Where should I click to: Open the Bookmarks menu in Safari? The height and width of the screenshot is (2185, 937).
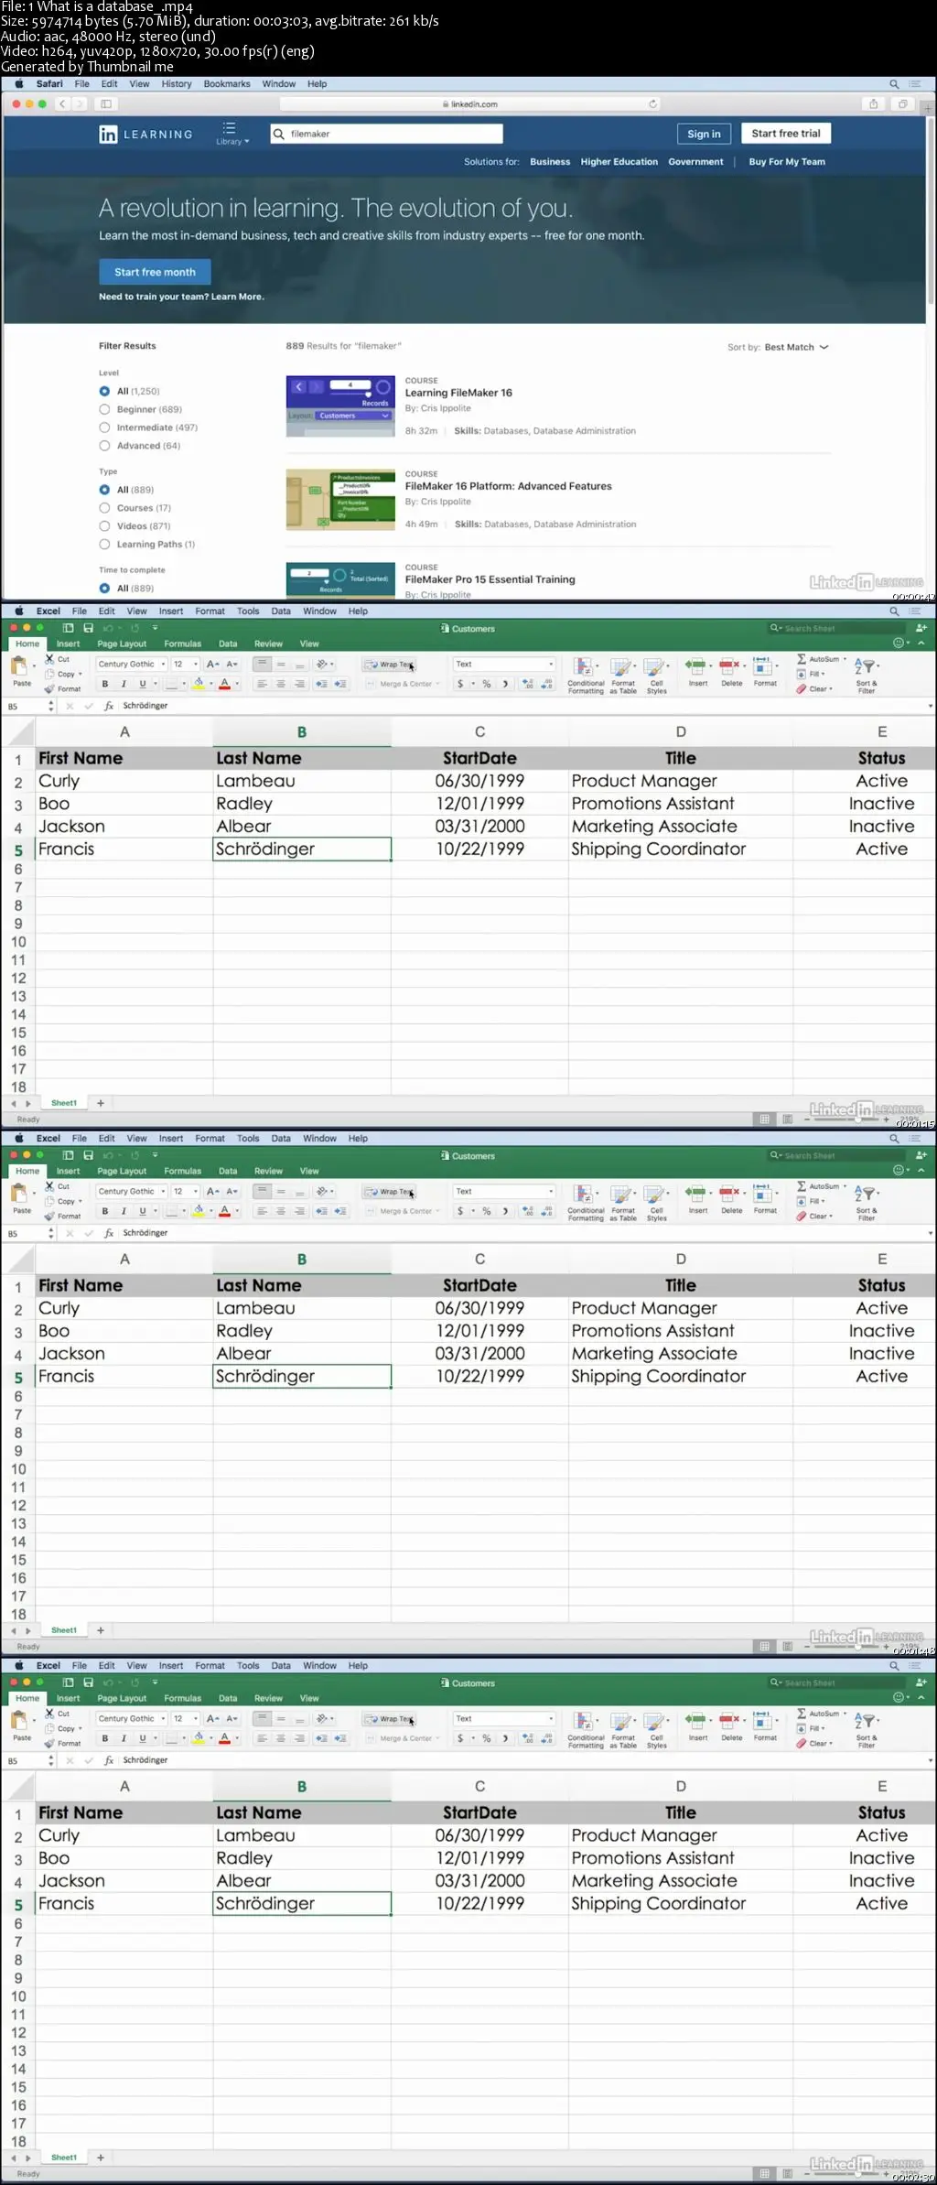pos(227,84)
